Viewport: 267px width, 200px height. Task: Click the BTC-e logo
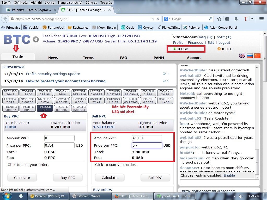pyautogui.click(x=21, y=40)
